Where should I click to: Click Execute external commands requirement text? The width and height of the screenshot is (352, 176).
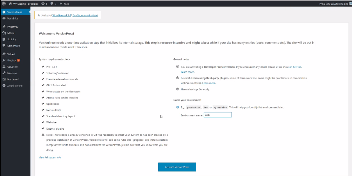click(62, 79)
